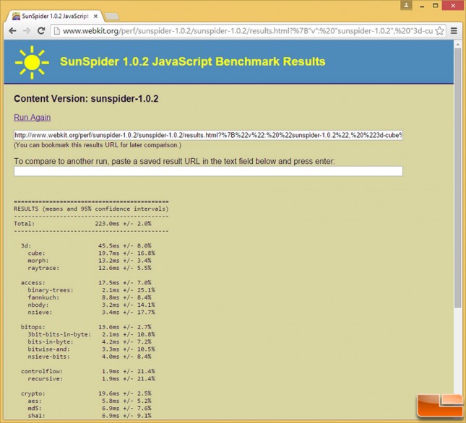Click the browser forward arrow
Screen dimensions: 466x423
(x=27, y=31)
